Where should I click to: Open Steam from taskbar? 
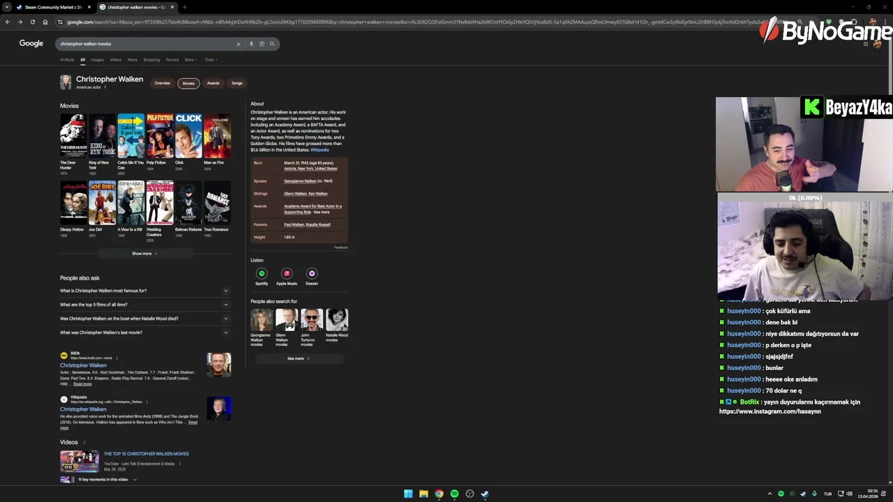(x=485, y=494)
